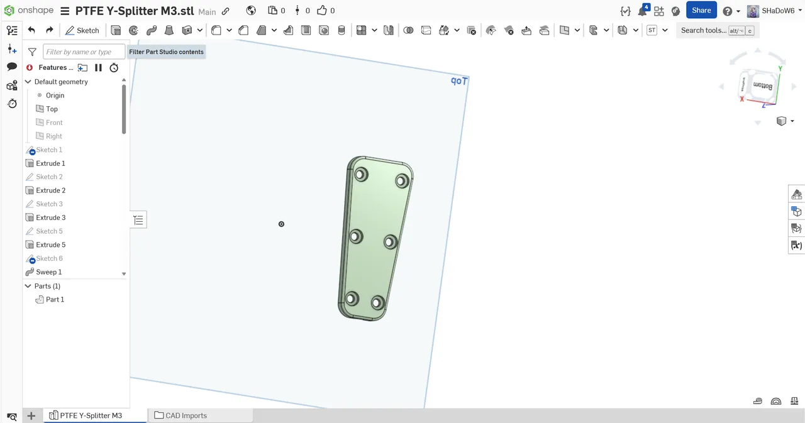Viewport: 805px width, 423px height.
Task: Click the Sketch button in the toolbar
Action: [x=82, y=30]
